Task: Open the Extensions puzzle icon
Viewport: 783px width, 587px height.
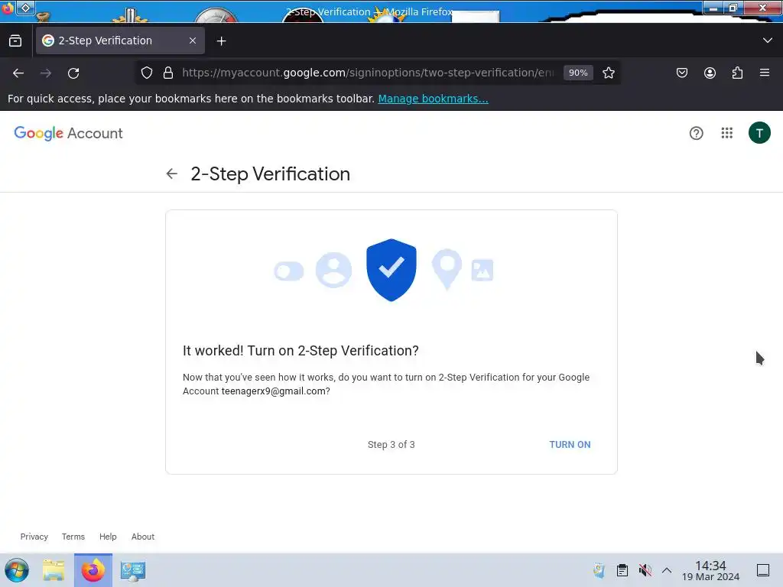Action: [x=737, y=73]
